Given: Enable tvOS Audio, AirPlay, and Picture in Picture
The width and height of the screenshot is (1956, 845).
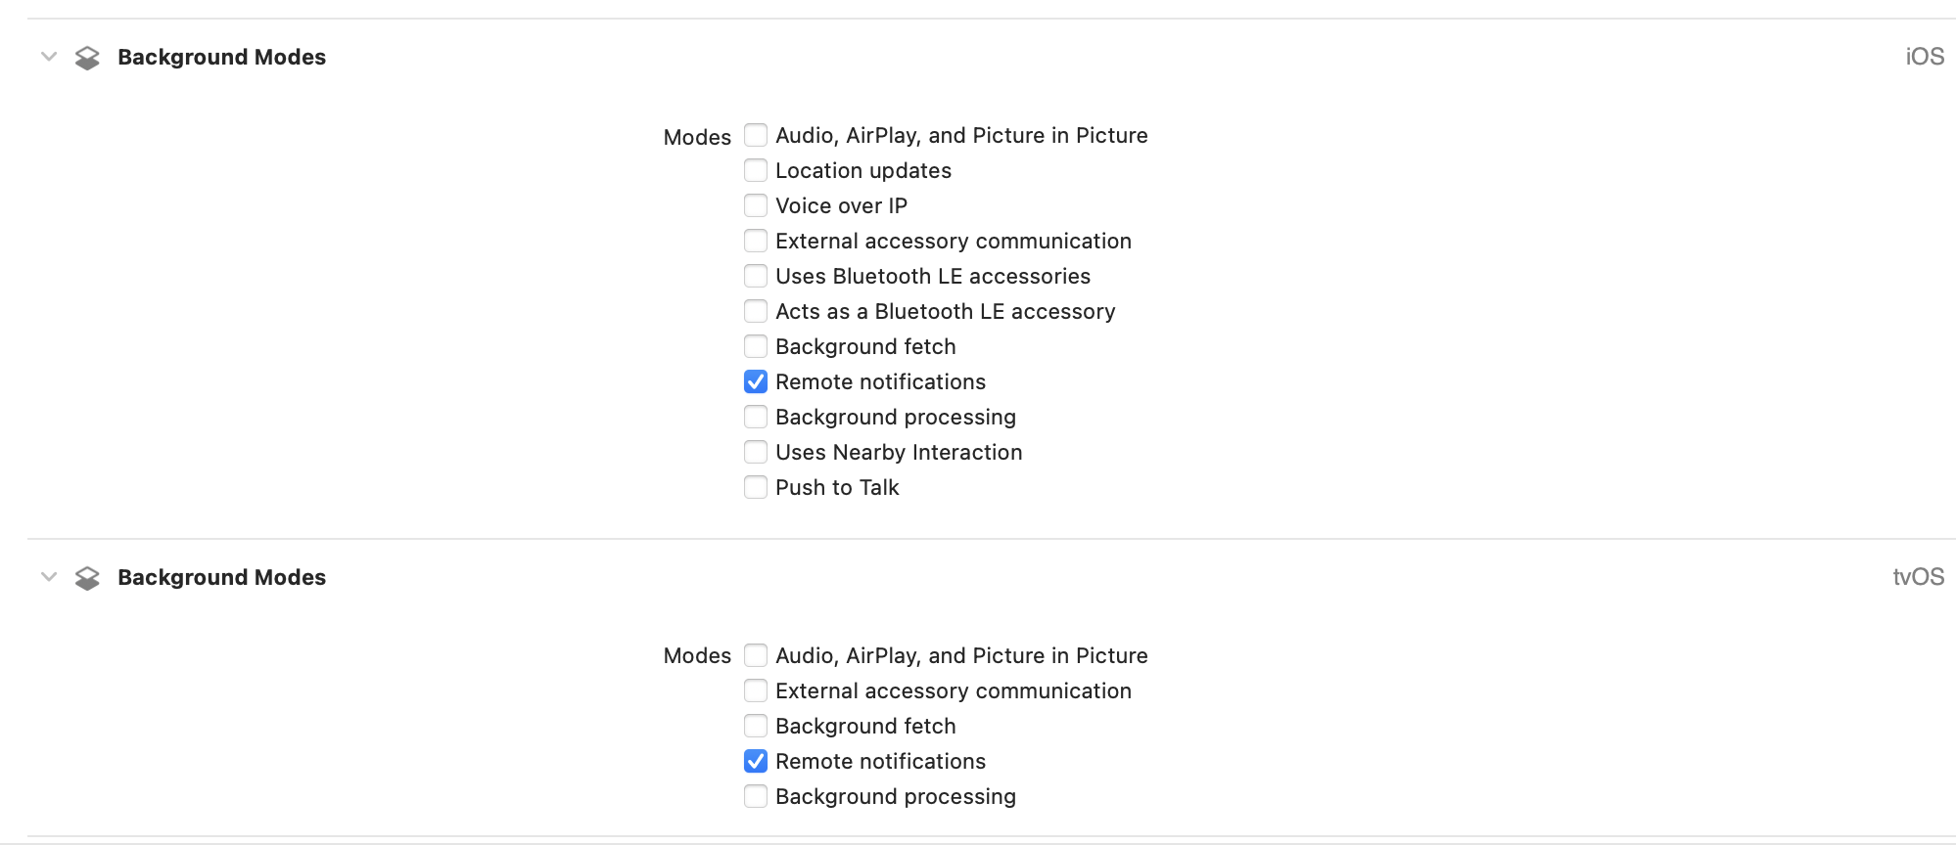Looking at the screenshot, I should [756, 655].
